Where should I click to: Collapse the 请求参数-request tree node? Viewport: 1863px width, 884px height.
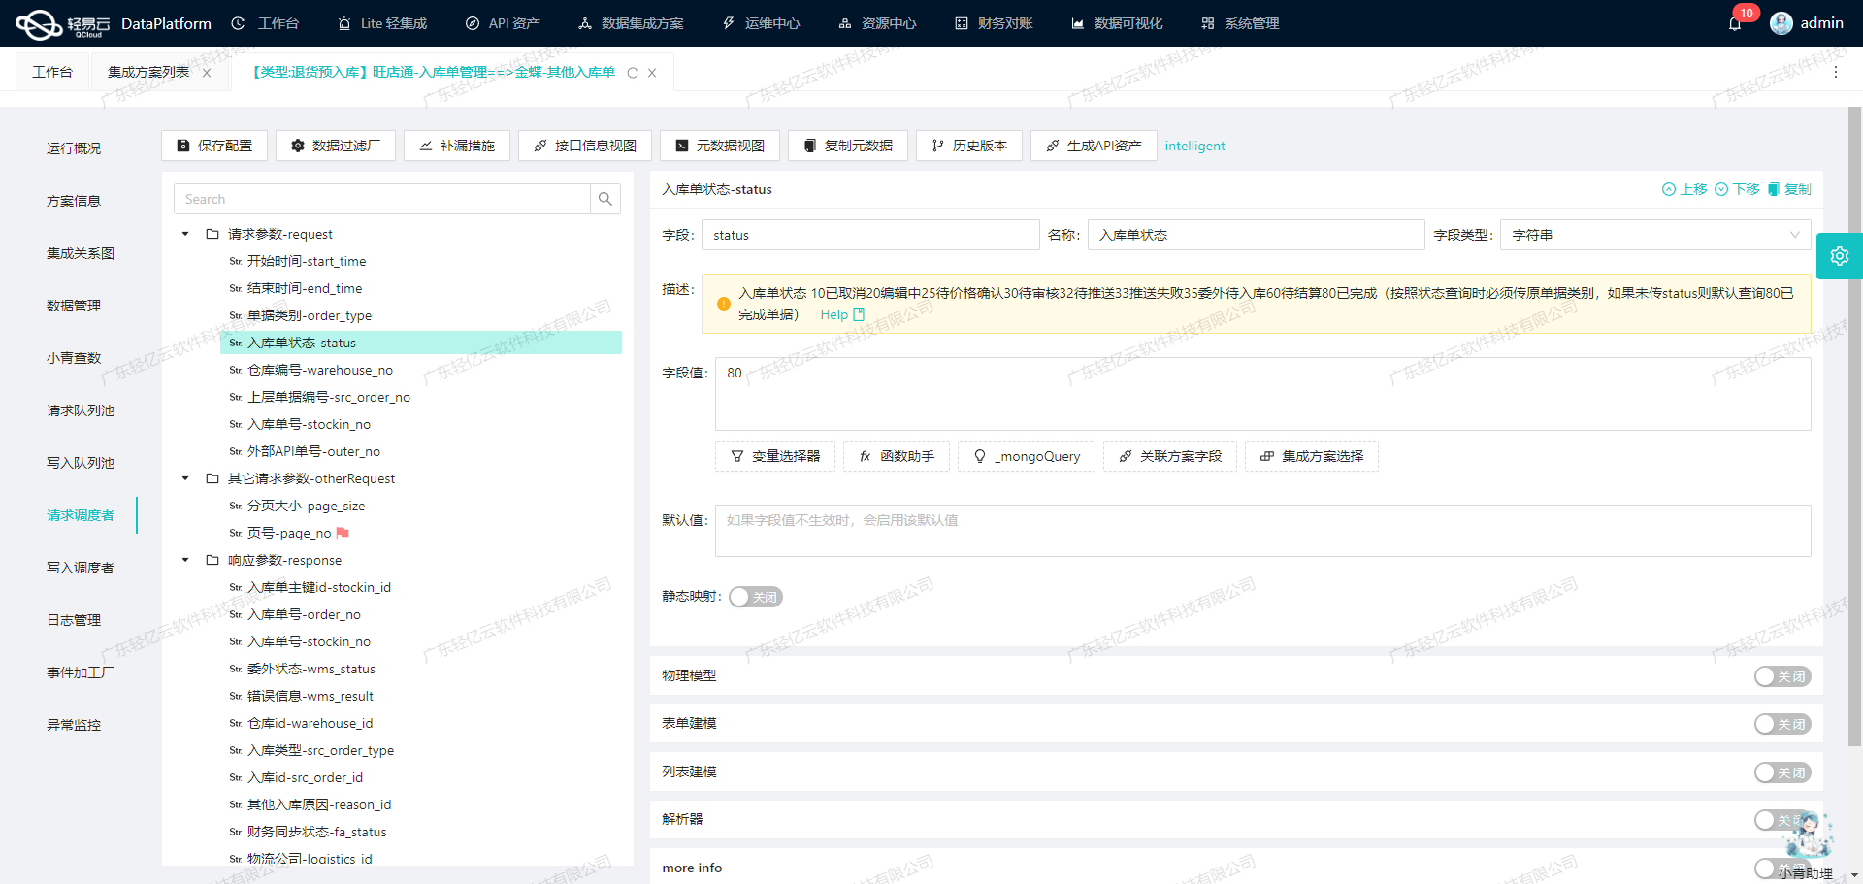point(184,234)
